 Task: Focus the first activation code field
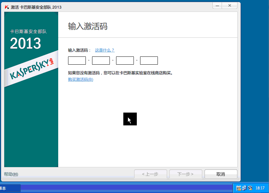click(77, 61)
